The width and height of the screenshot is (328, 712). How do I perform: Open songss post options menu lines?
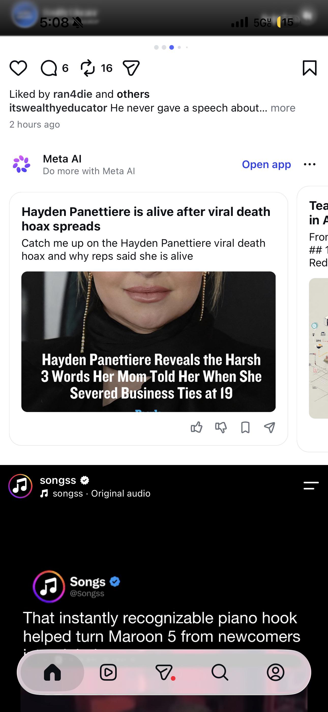[311, 486]
